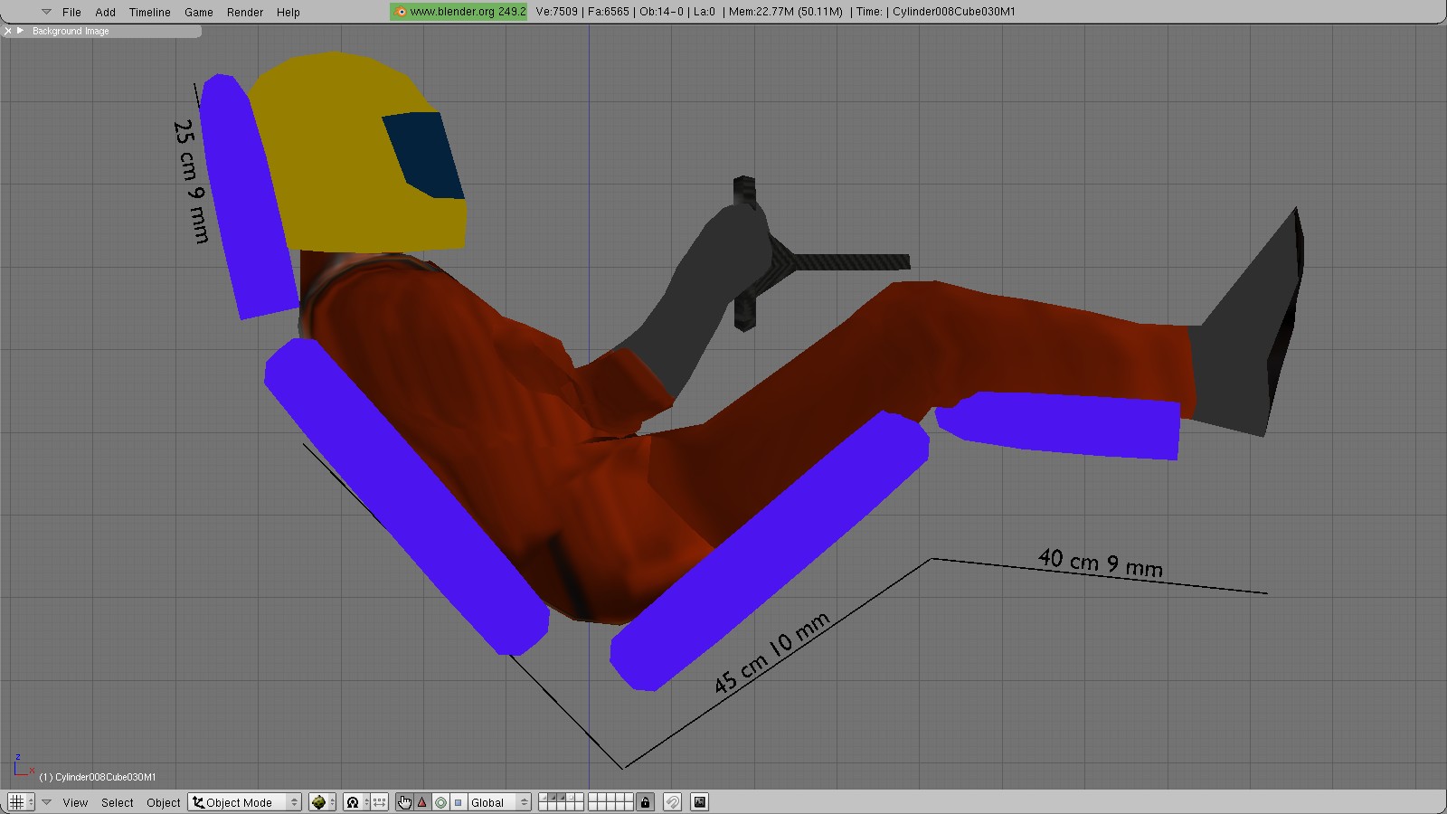Open the Render menu

[245, 12]
